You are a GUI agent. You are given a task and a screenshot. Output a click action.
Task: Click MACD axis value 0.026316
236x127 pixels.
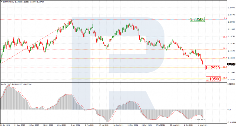[x=232, y=84]
